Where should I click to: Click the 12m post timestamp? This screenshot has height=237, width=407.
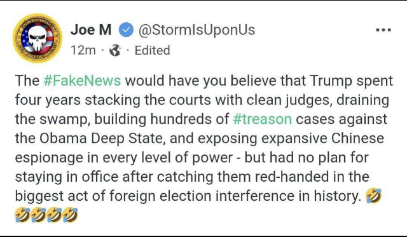tap(83, 50)
